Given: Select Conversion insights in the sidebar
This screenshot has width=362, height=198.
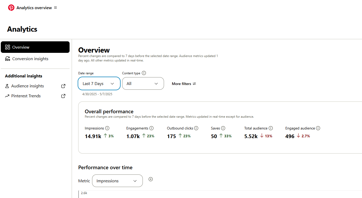Looking at the screenshot, I should click(x=35, y=59).
